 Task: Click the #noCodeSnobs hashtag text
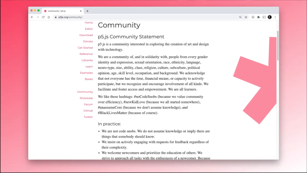coord(145,97)
